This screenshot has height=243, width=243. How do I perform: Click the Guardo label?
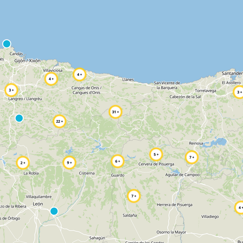(118, 175)
